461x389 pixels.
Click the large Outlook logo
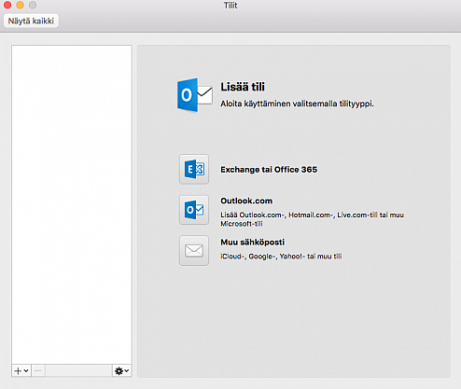coord(195,95)
